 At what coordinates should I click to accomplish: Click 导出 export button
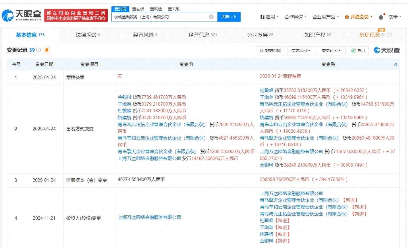358,51
